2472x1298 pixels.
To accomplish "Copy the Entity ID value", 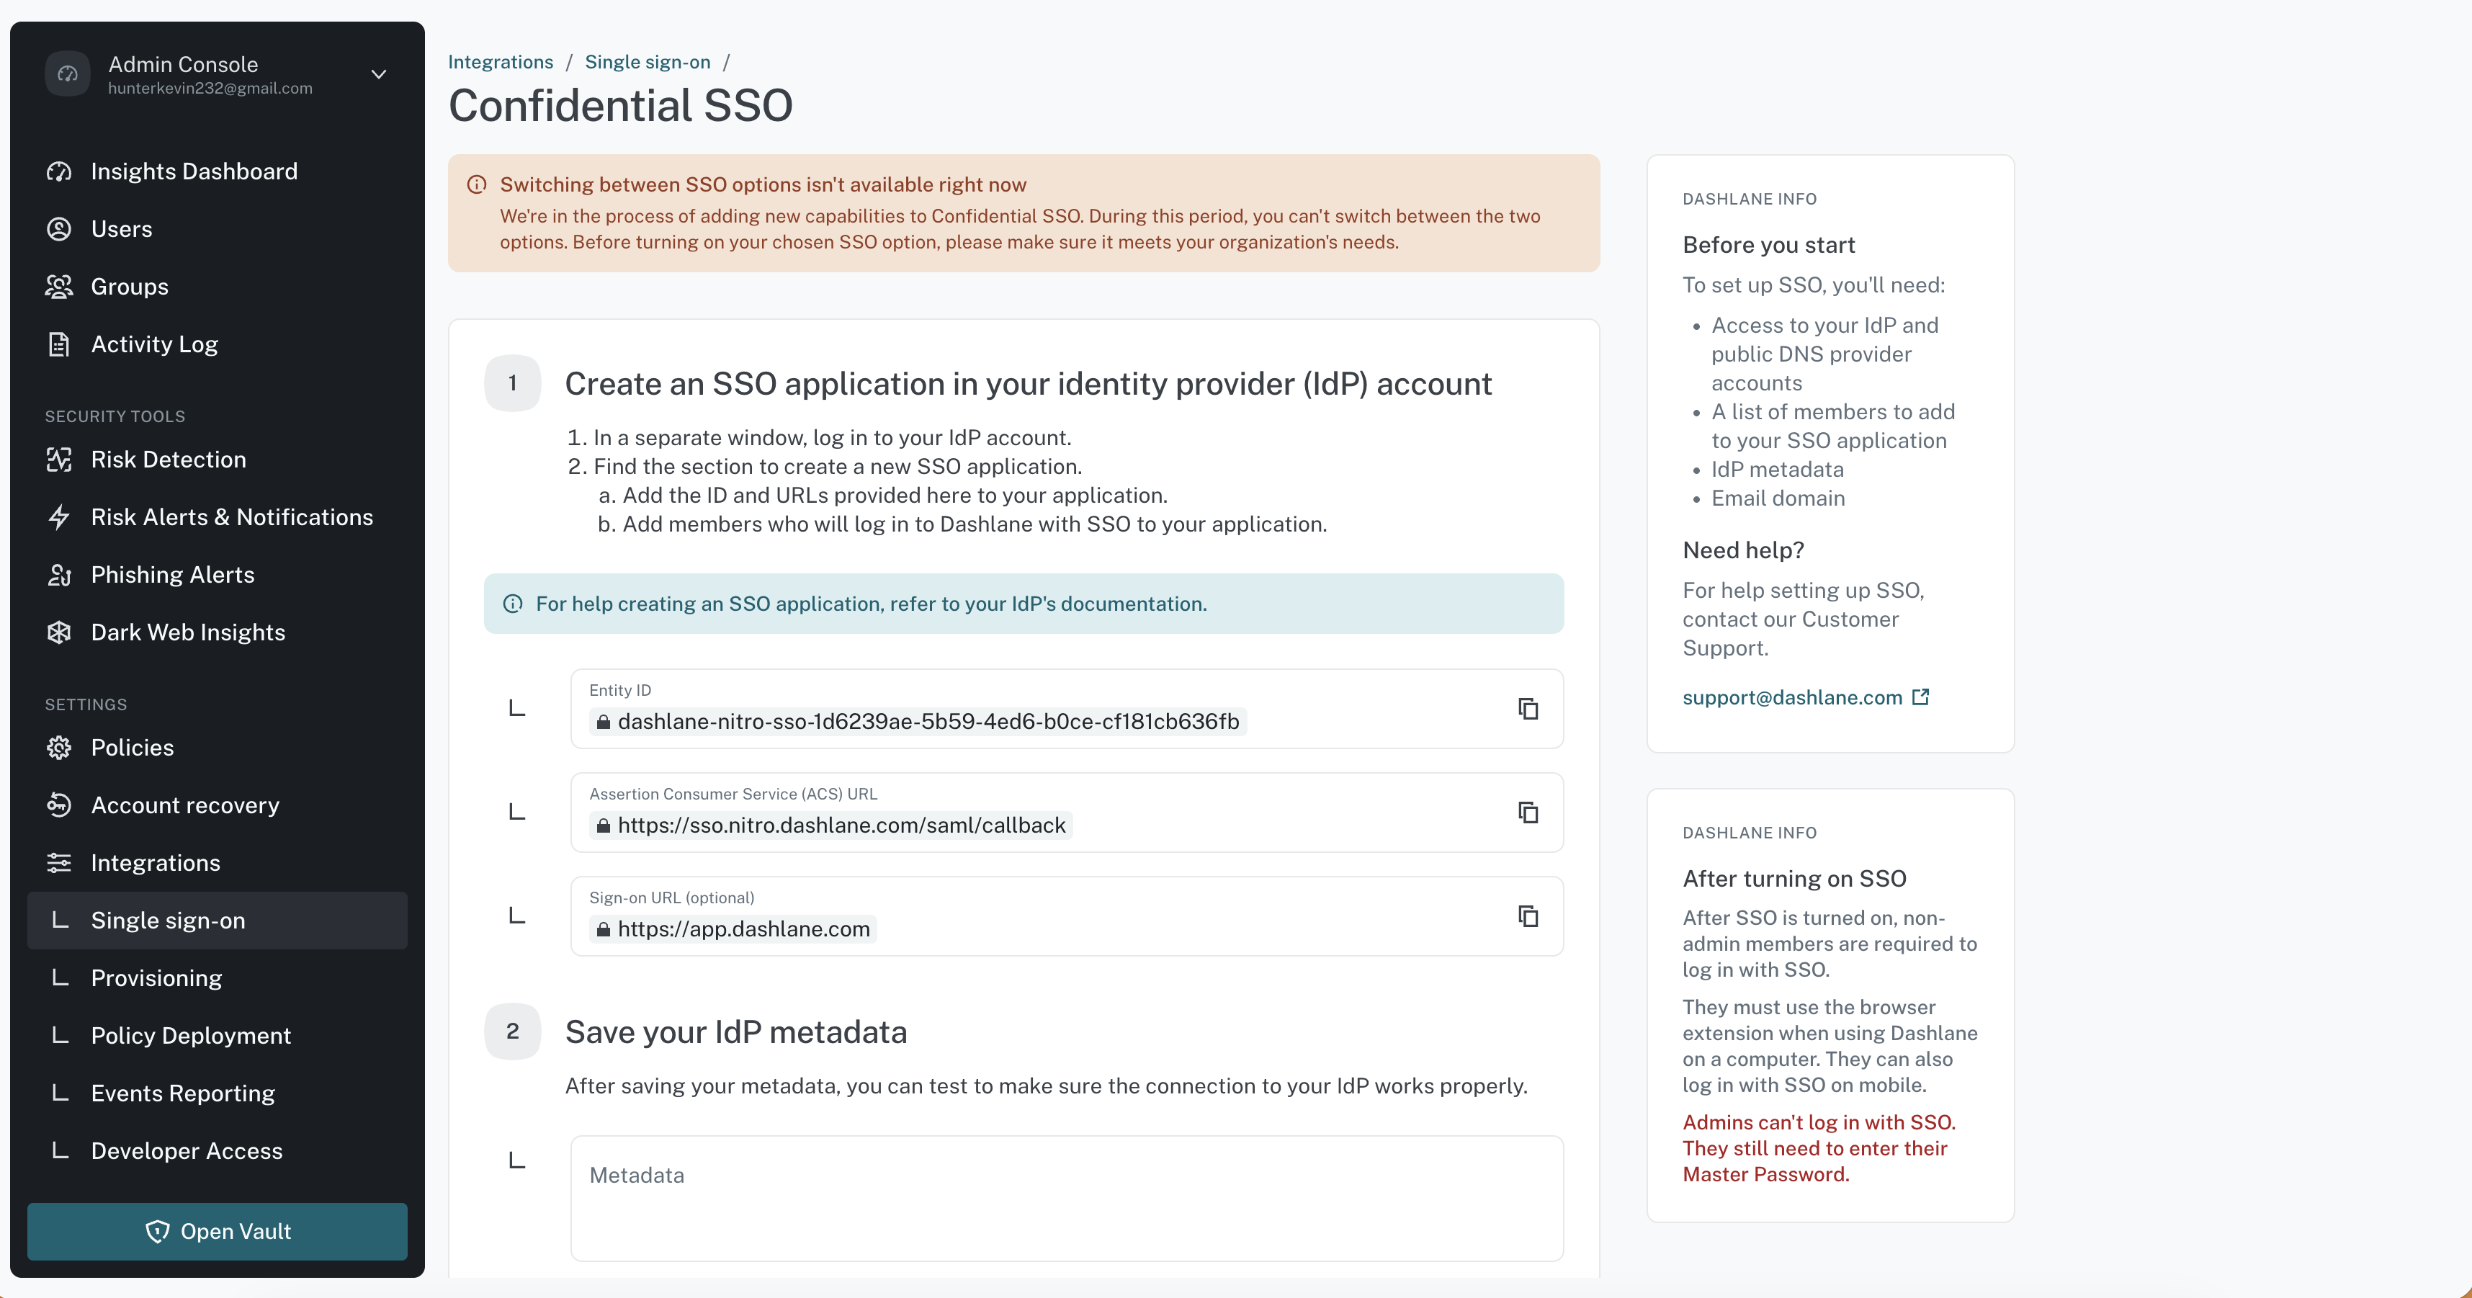I will click(x=1528, y=708).
